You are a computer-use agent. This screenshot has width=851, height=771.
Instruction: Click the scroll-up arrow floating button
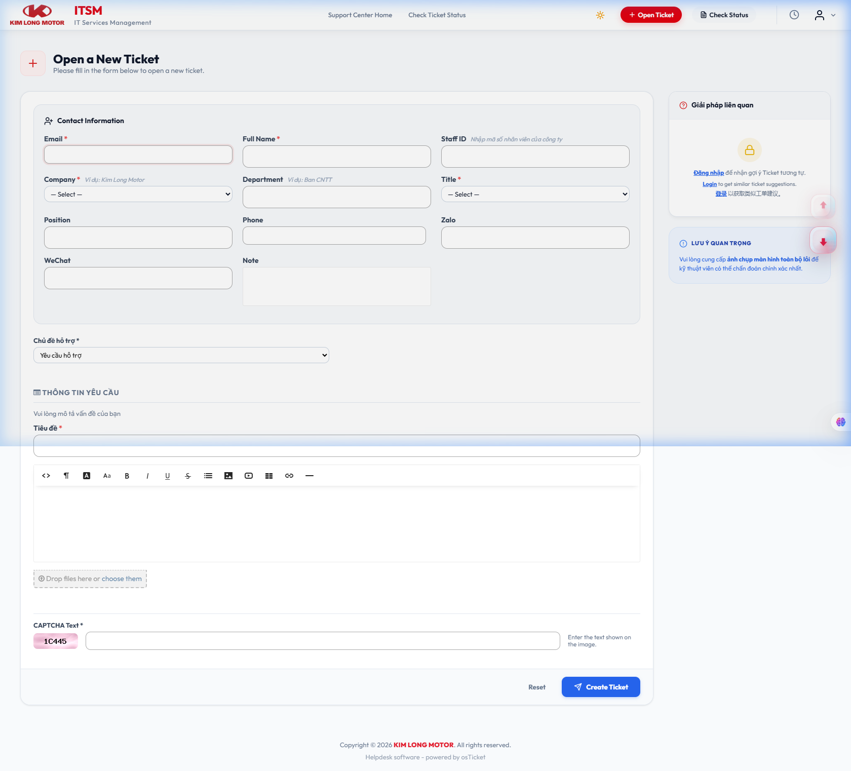pos(823,205)
